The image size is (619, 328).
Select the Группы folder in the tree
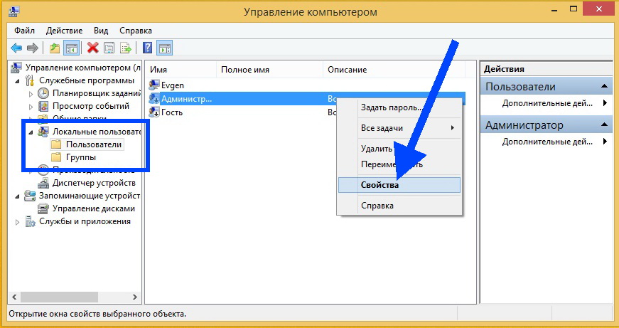[81, 157]
